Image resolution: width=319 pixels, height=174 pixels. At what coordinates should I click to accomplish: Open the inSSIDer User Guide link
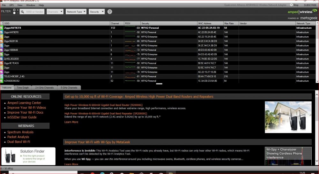(22, 117)
